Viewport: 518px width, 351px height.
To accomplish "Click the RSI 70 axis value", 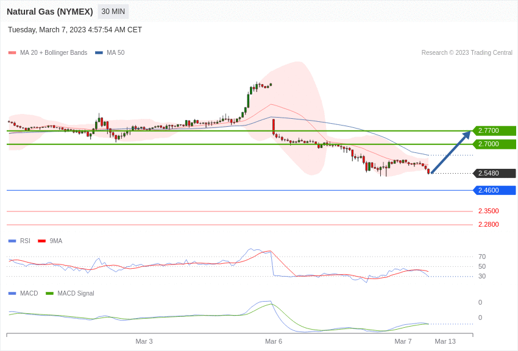I will [x=482, y=257].
